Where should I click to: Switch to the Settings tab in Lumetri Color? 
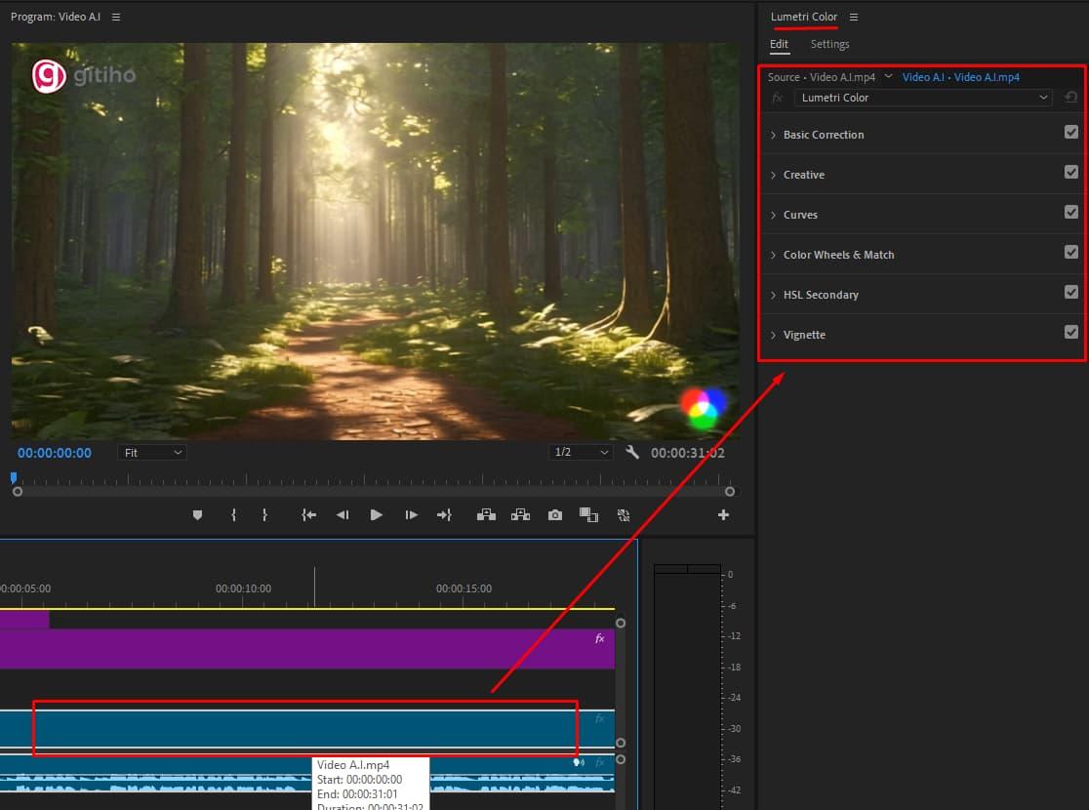click(x=829, y=44)
